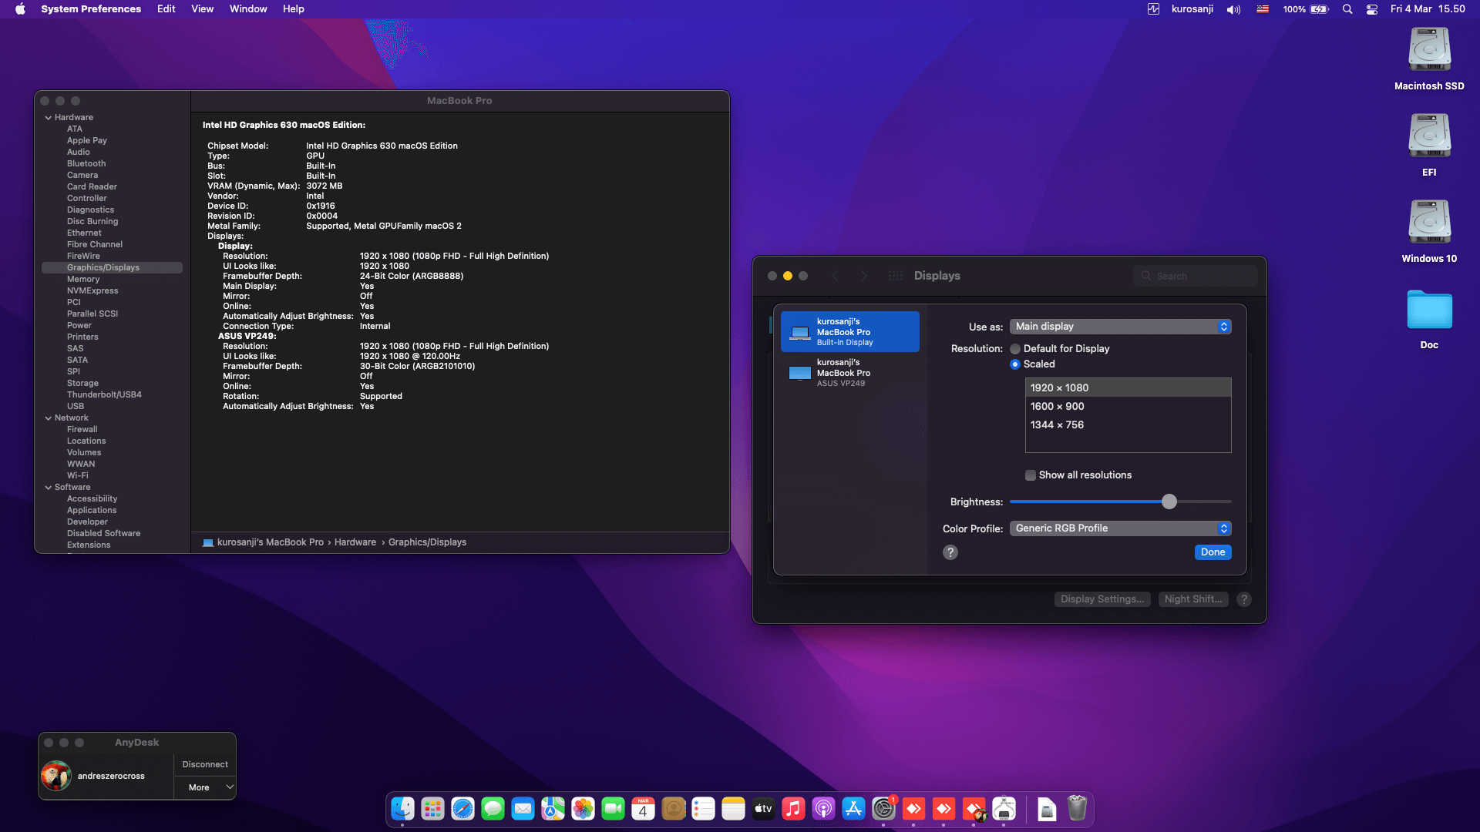Image resolution: width=1480 pixels, height=832 pixels.
Task: Open the Window menu in menu bar
Action: click(247, 8)
